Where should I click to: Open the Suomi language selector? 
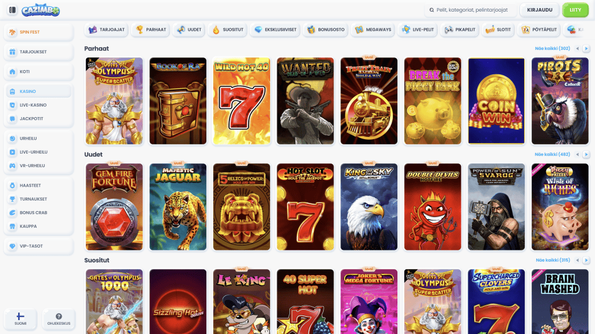pyautogui.click(x=20, y=319)
